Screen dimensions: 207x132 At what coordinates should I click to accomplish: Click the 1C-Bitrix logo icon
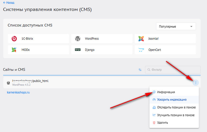pos(14,39)
